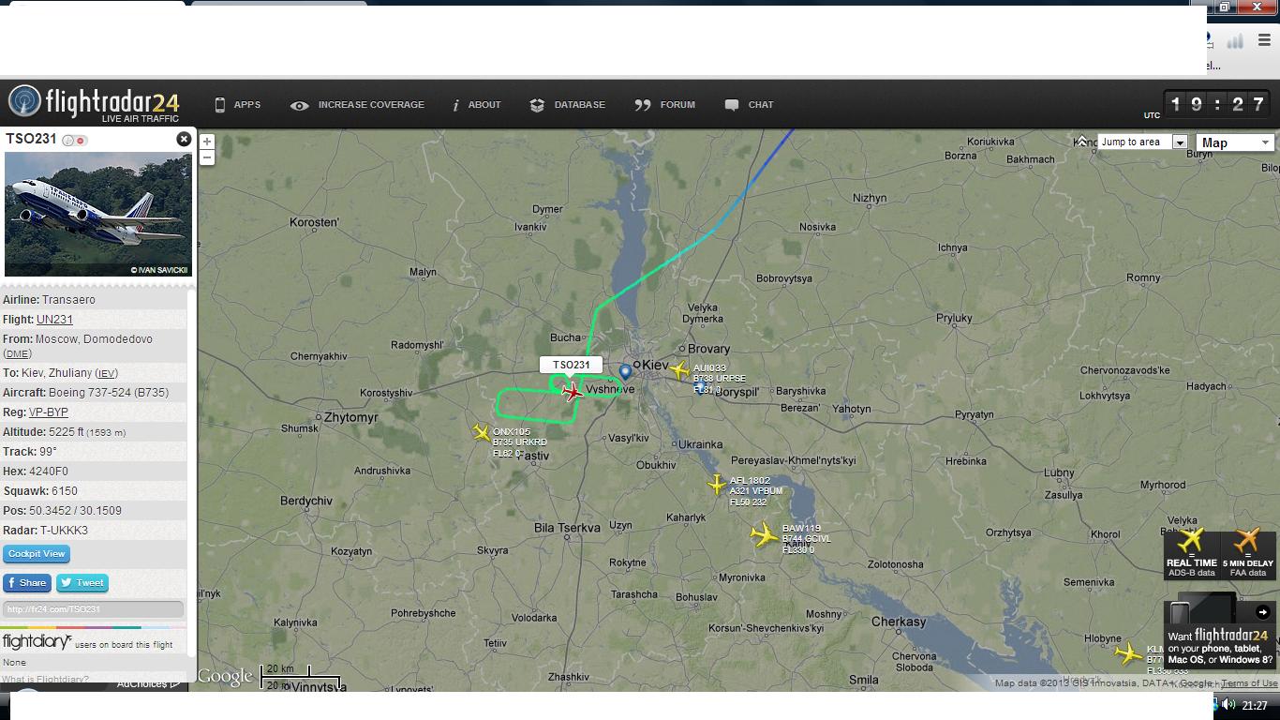Select the ONX105 yellow plane icon
The image size is (1280, 720).
482,432
